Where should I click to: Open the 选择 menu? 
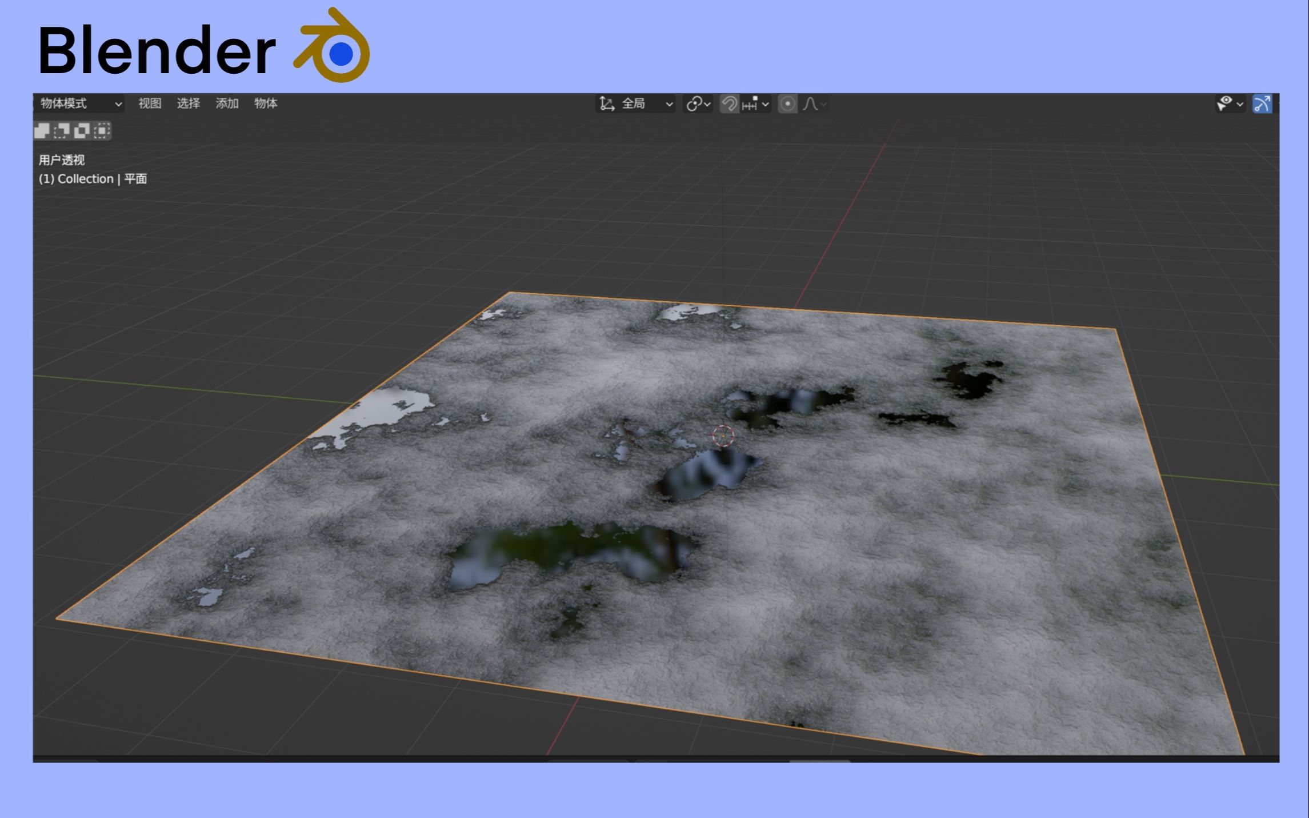tap(188, 103)
